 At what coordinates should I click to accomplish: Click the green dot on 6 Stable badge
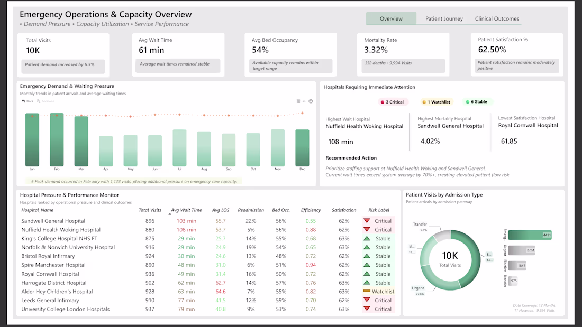click(x=467, y=101)
